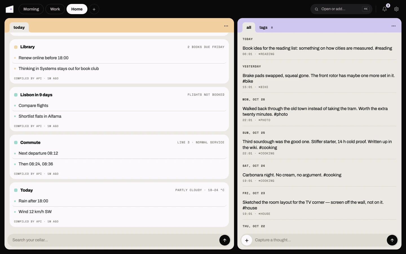The width and height of the screenshot is (406, 254).
Task: Click the plus attach button beside Capture
Action: tap(247, 240)
